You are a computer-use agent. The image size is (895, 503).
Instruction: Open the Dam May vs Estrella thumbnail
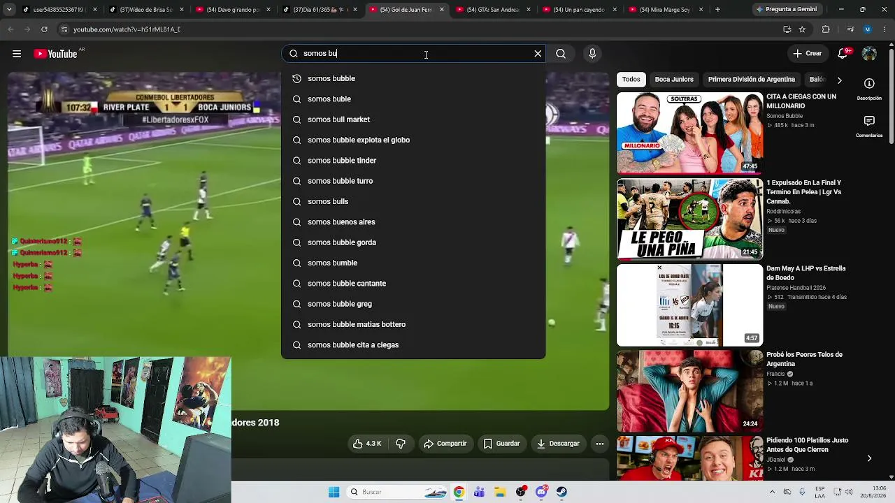(689, 305)
